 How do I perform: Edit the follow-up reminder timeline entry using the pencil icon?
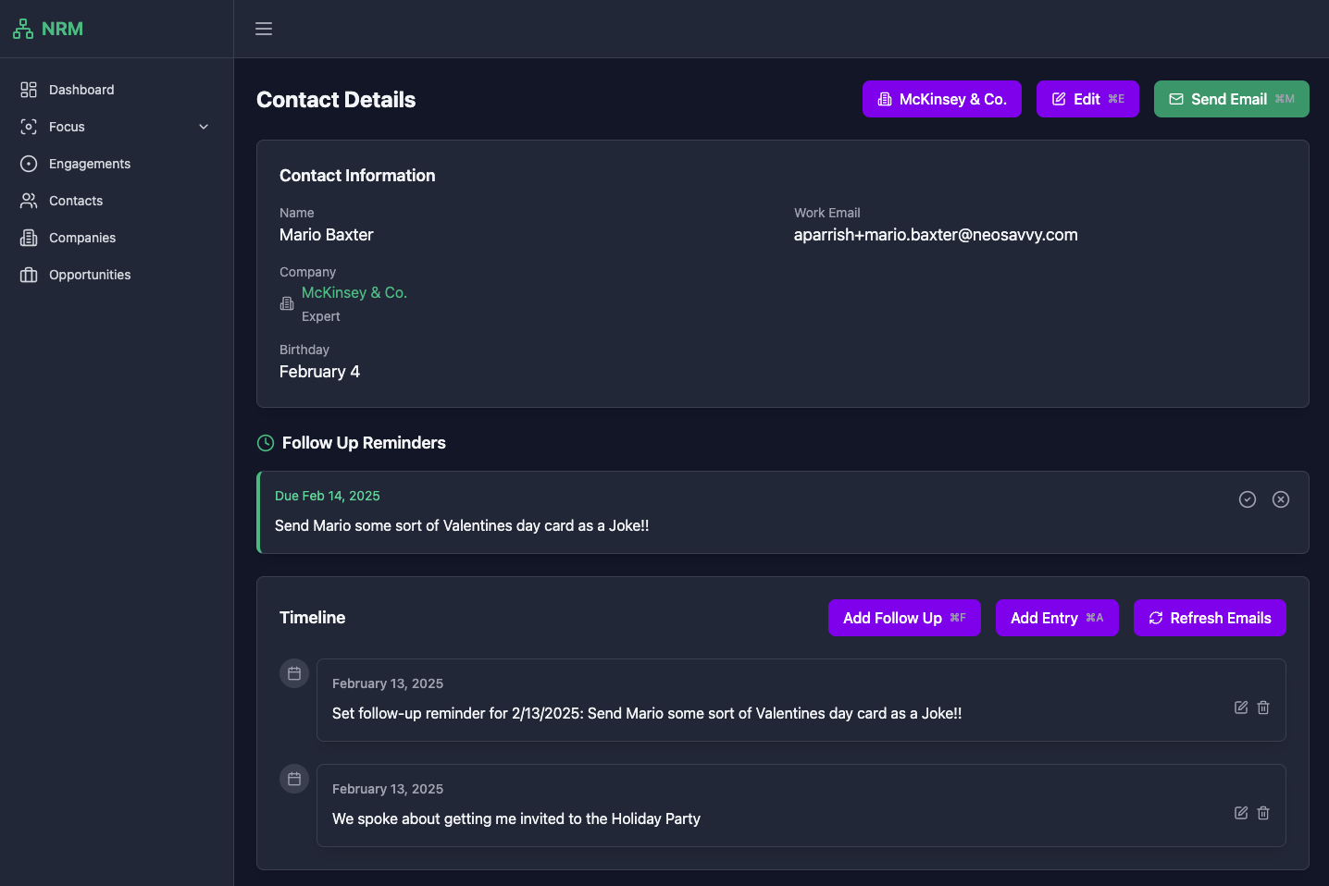coord(1240,708)
